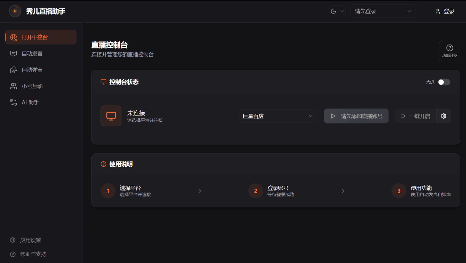The width and height of the screenshot is (466, 263).
Task: Expand the theme dropdown chevron
Action: [342, 11]
